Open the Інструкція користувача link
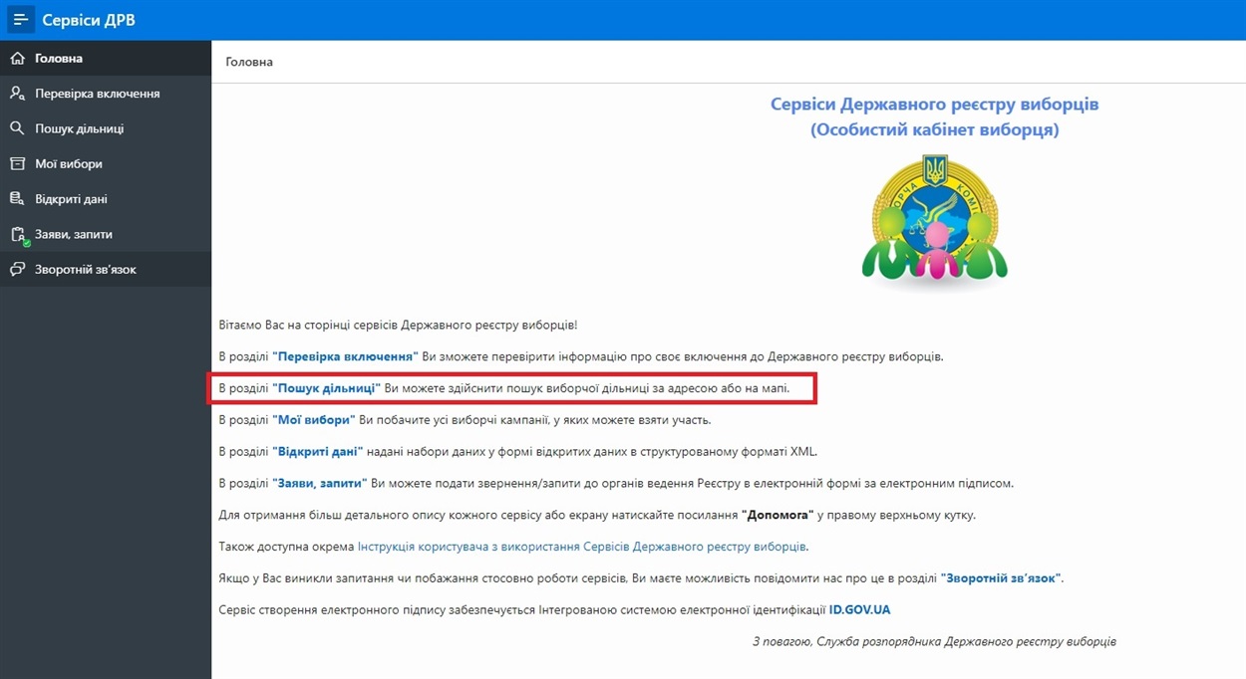 582,547
